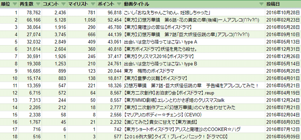Select date cell 2016年12月24日
Viewport: 301px width, 140px height.
coord(283,100)
